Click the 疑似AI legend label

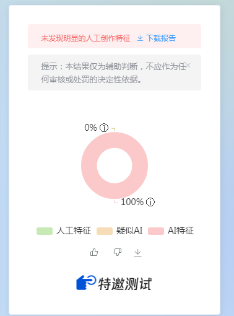[129, 230]
